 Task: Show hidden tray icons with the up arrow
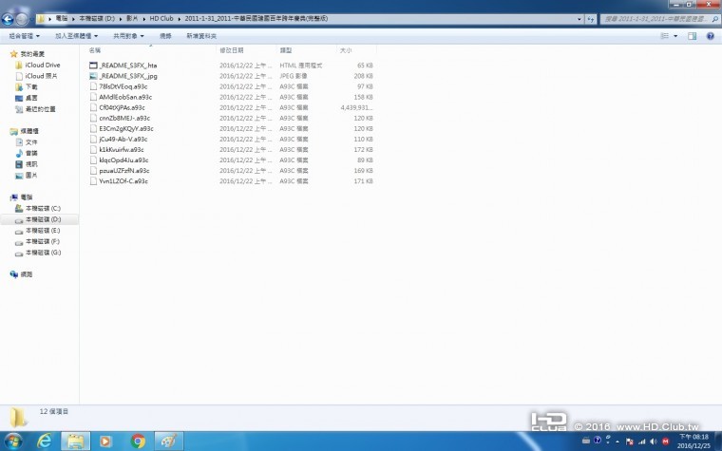(617, 442)
